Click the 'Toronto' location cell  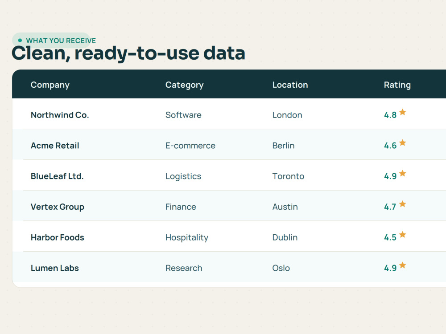click(x=288, y=176)
